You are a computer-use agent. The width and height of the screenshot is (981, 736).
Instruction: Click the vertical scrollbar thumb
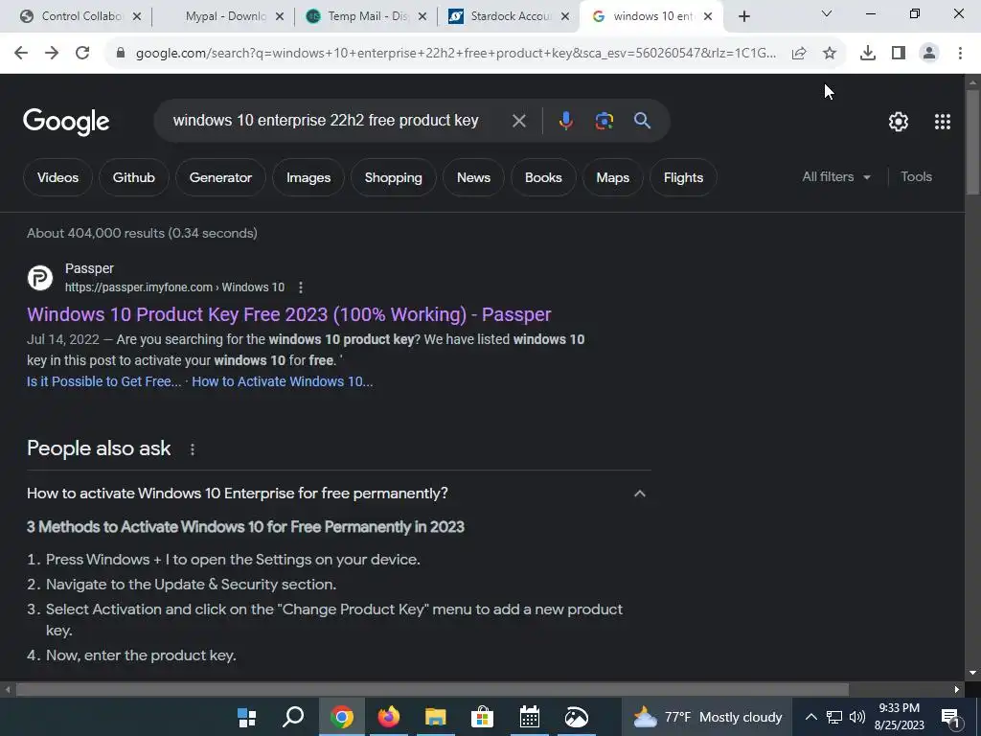(972, 142)
